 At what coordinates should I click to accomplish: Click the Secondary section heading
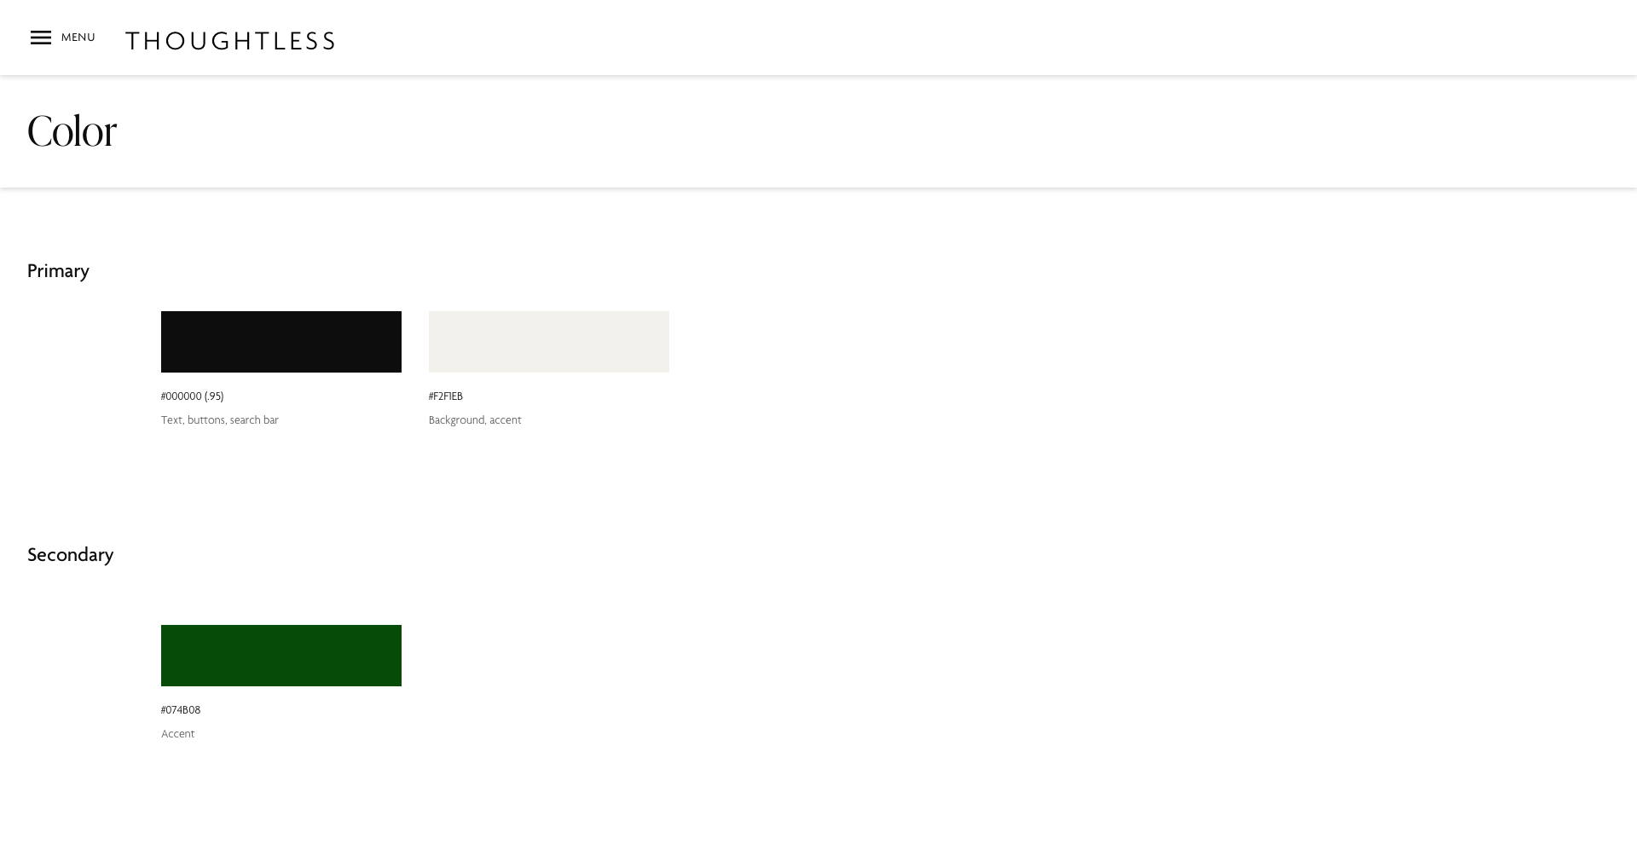[71, 555]
